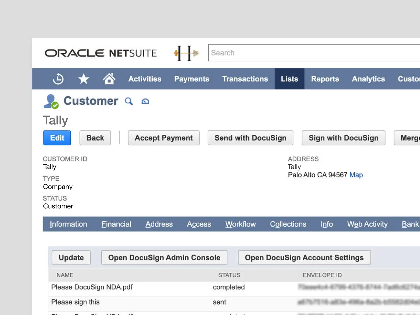Viewport: 420px width, 315px height.
Task: Open the Transactions menu
Action: [245, 79]
